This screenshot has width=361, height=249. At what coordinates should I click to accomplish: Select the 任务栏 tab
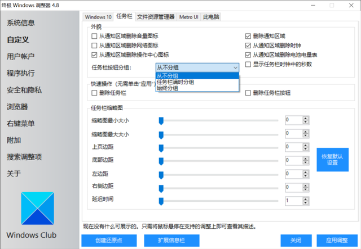(124, 16)
